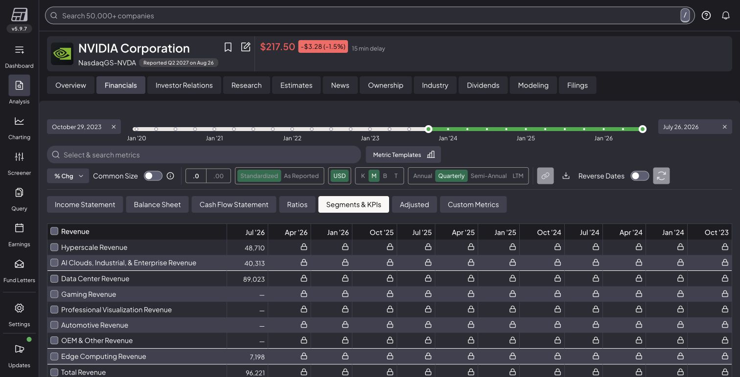The width and height of the screenshot is (740, 377).
Task: Open Fund Letters in the sidebar
Action: [x=19, y=265]
